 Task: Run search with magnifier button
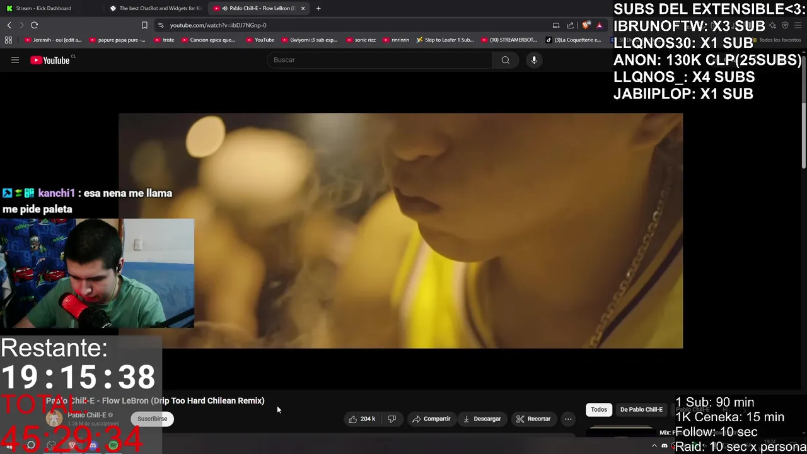[505, 60]
